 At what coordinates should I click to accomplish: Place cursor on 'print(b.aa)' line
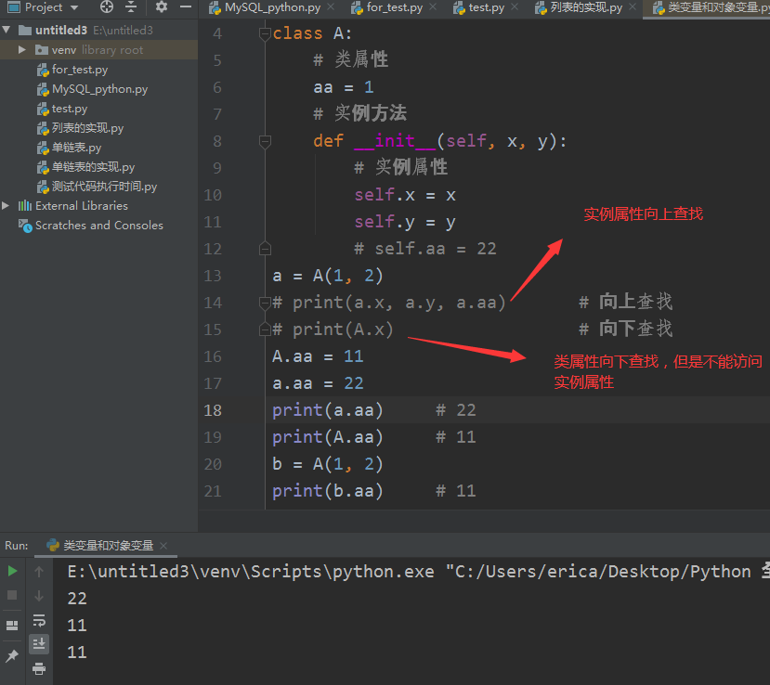pyautogui.click(x=327, y=491)
